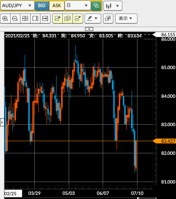Click the 02/25 date label on time axis

tap(13, 194)
